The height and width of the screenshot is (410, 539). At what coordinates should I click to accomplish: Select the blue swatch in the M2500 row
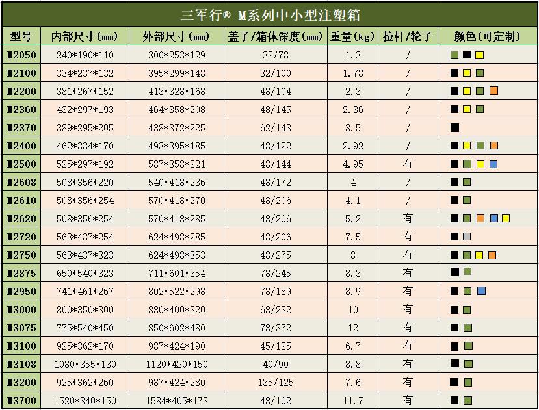(x=493, y=164)
